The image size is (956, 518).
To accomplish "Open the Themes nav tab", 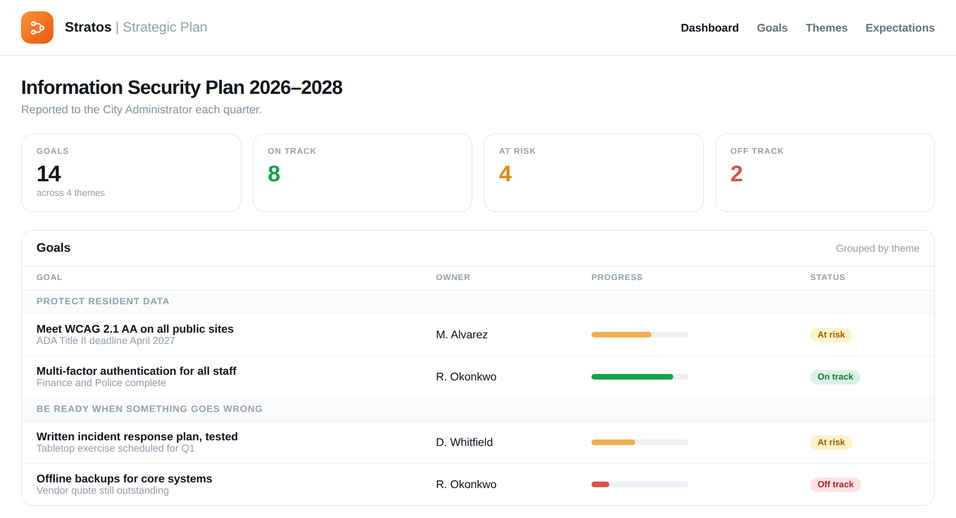I will coord(826,28).
